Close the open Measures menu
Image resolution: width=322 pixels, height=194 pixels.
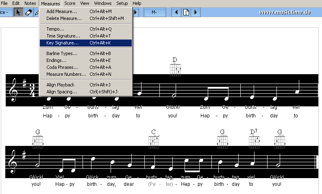point(50,4)
